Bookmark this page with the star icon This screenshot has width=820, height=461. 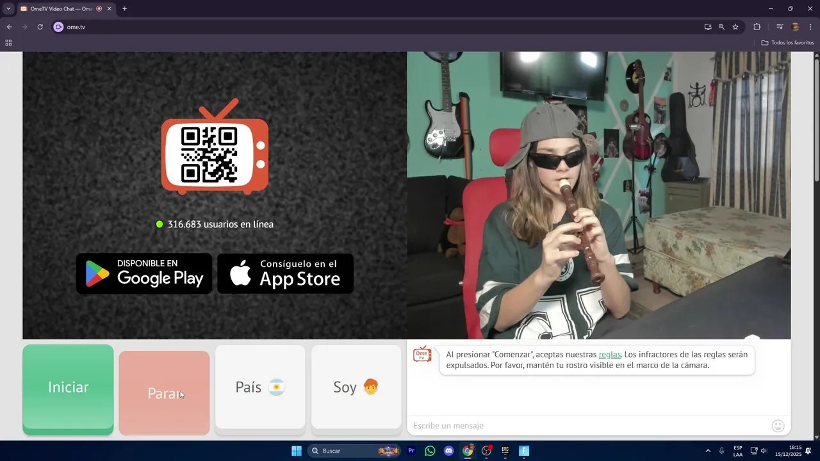[x=735, y=27]
